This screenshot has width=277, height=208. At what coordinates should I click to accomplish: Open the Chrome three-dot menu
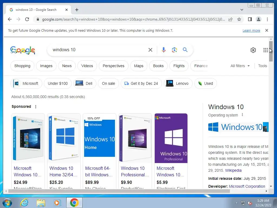(x=267, y=19)
